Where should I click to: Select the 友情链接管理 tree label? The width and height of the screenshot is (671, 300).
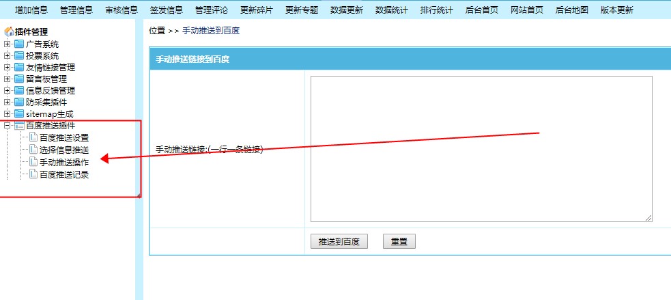pyautogui.click(x=51, y=67)
